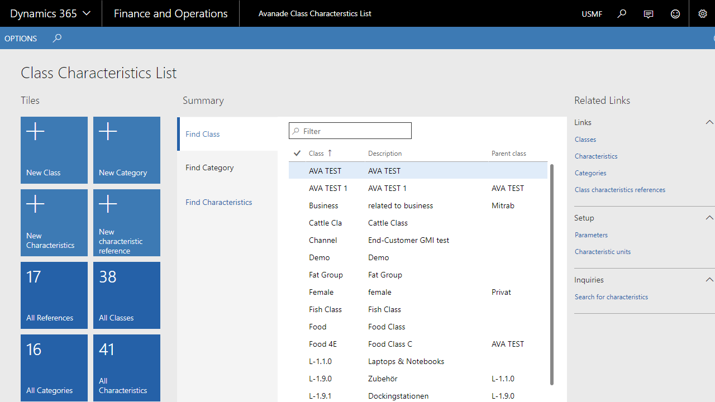The width and height of the screenshot is (715, 402).
Task: Click the select-all checkmark in grid header
Action: tap(297, 153)
